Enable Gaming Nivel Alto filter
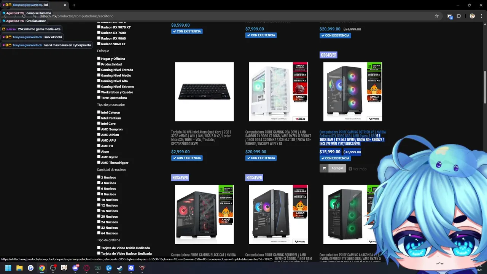The height and width of the screenshot is (274, 487). point(99,81)
